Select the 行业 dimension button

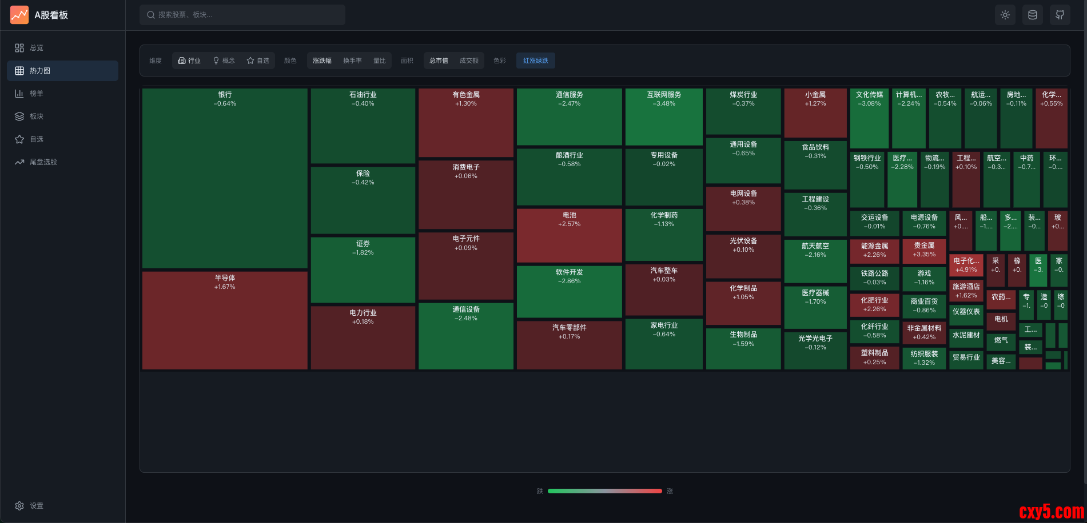(x=189, y=61)
